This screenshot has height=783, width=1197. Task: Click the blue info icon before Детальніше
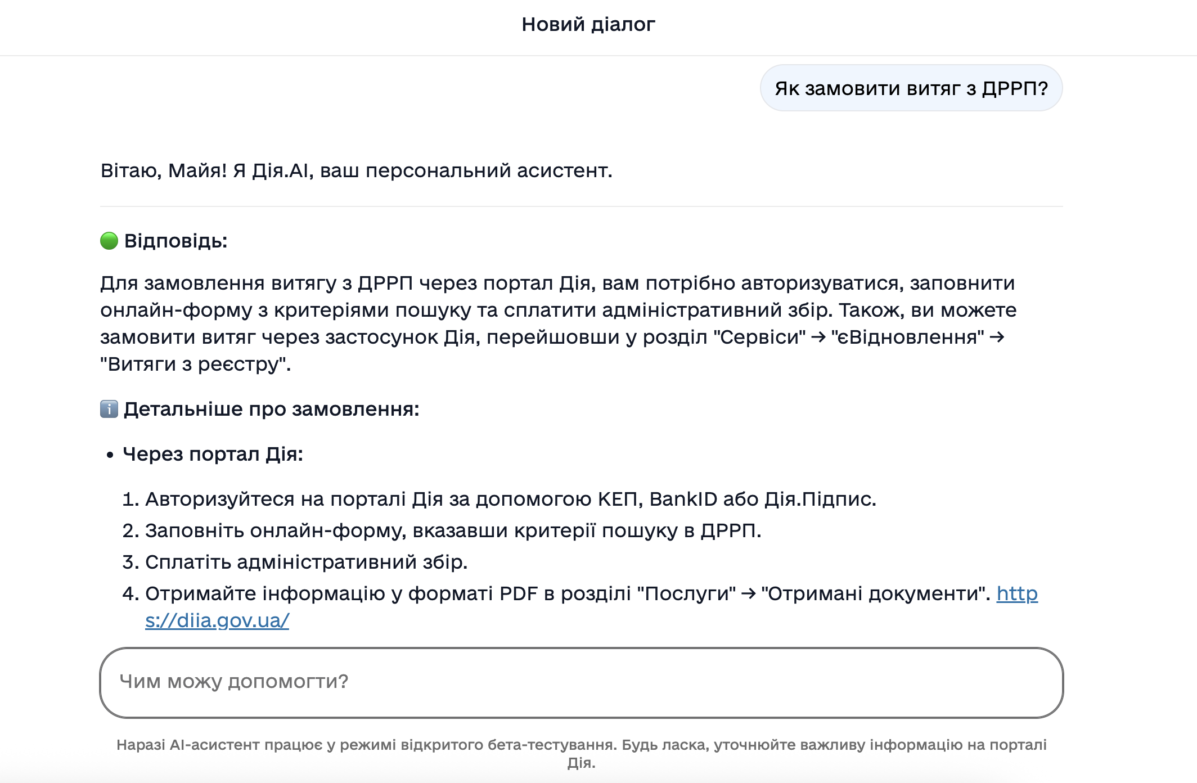coord(109,409)
